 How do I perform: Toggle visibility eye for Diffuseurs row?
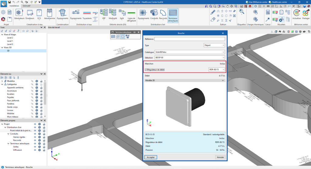coord(35,150)
